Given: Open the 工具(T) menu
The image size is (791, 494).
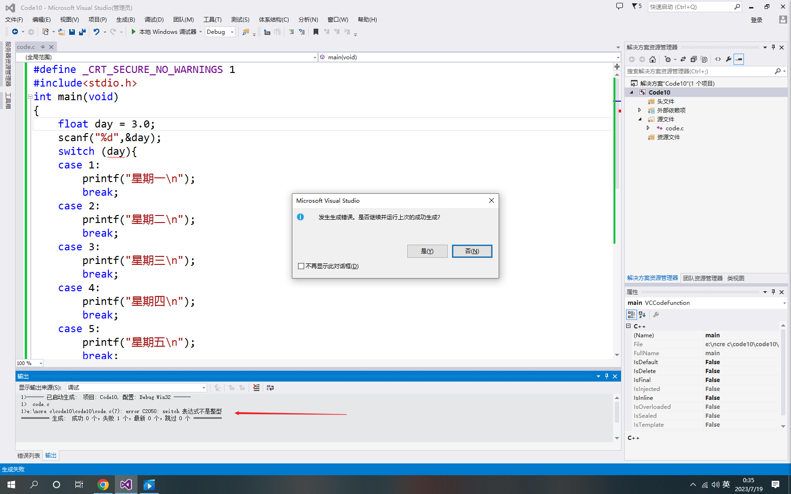Looking at the screenshot, I should [212, 20].
